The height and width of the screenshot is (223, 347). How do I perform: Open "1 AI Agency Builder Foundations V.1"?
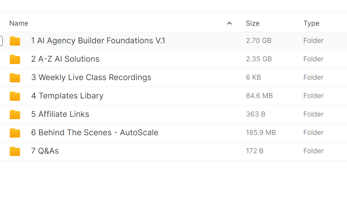98,41
